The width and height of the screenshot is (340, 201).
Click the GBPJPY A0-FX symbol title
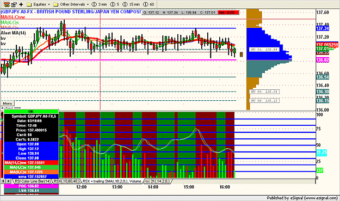[x=71, y=12]
